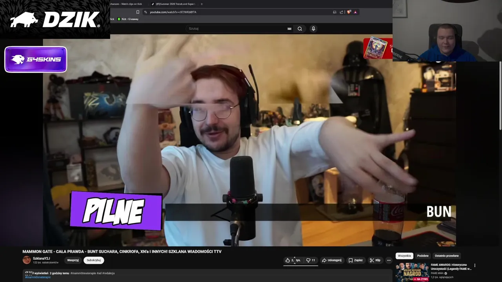This screenshot has width=502, height=282.
Task: Open the picture-in-picture icon in address bar
Action: click(335, 12)
